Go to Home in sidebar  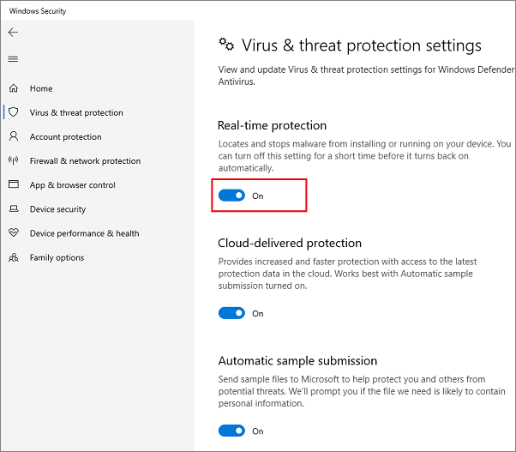click(x=41, y=88)
